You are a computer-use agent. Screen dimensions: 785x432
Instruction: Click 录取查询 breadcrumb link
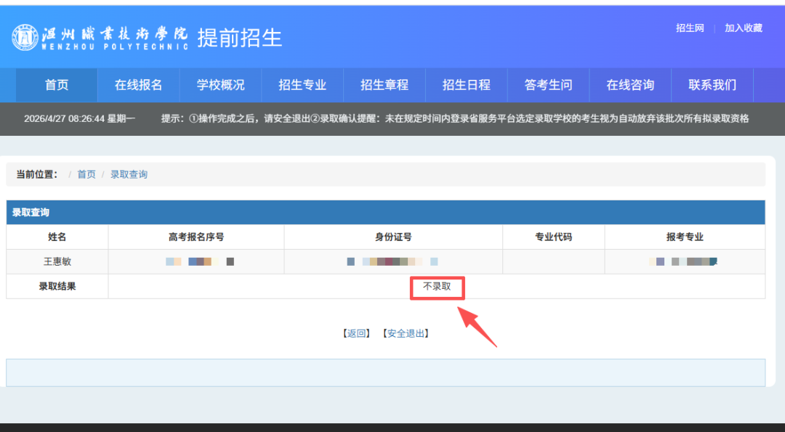(x=129, y=174)
